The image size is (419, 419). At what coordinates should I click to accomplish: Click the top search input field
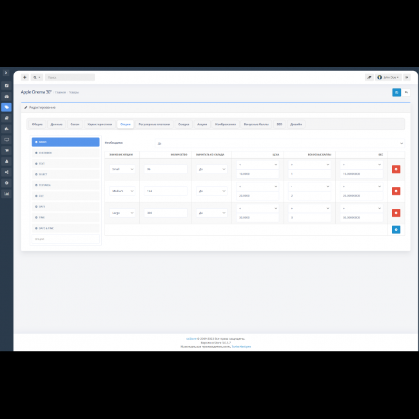click(x=70, y=77)
